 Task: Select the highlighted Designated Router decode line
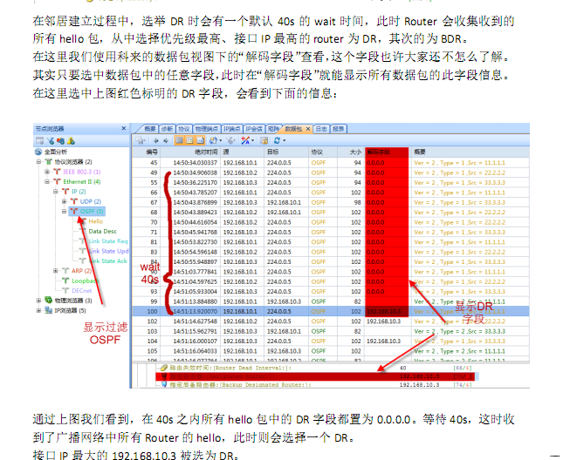pyautogui.click(x=315, y=376)
